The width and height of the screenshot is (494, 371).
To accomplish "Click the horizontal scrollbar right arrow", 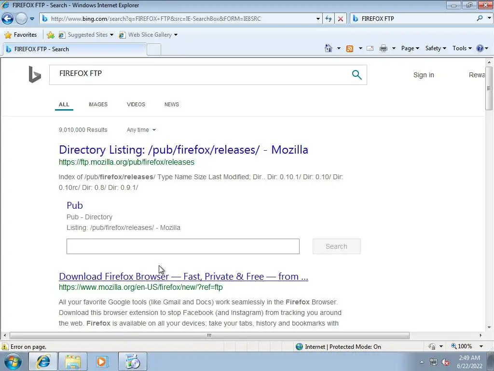I will click(481, 335).
